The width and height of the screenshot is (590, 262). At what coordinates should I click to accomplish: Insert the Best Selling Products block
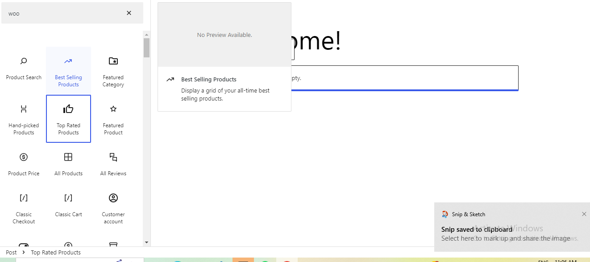68,70
